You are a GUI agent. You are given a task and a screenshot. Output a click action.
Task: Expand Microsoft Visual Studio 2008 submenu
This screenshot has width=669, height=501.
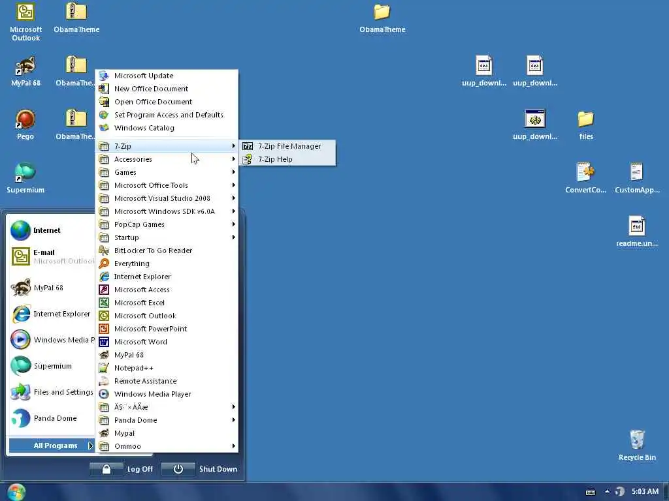[167, 198]
